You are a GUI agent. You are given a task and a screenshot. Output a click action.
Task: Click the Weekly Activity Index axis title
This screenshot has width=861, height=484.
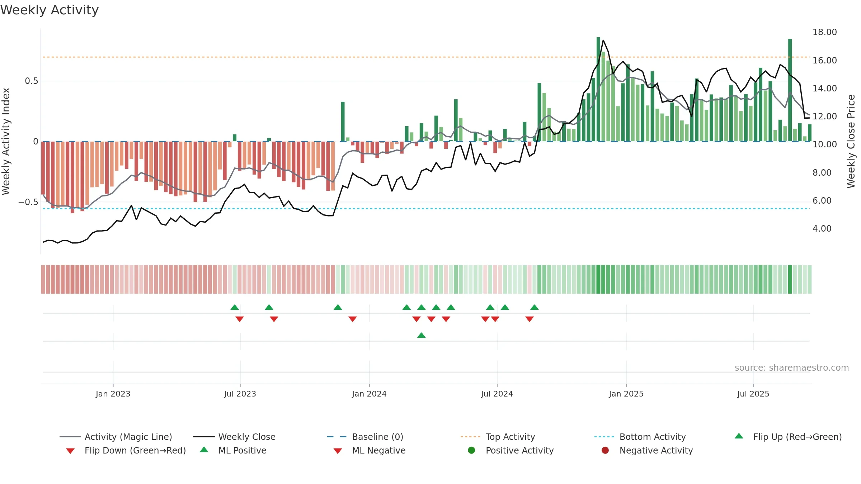pyautogui.click(x=6, y=141)
